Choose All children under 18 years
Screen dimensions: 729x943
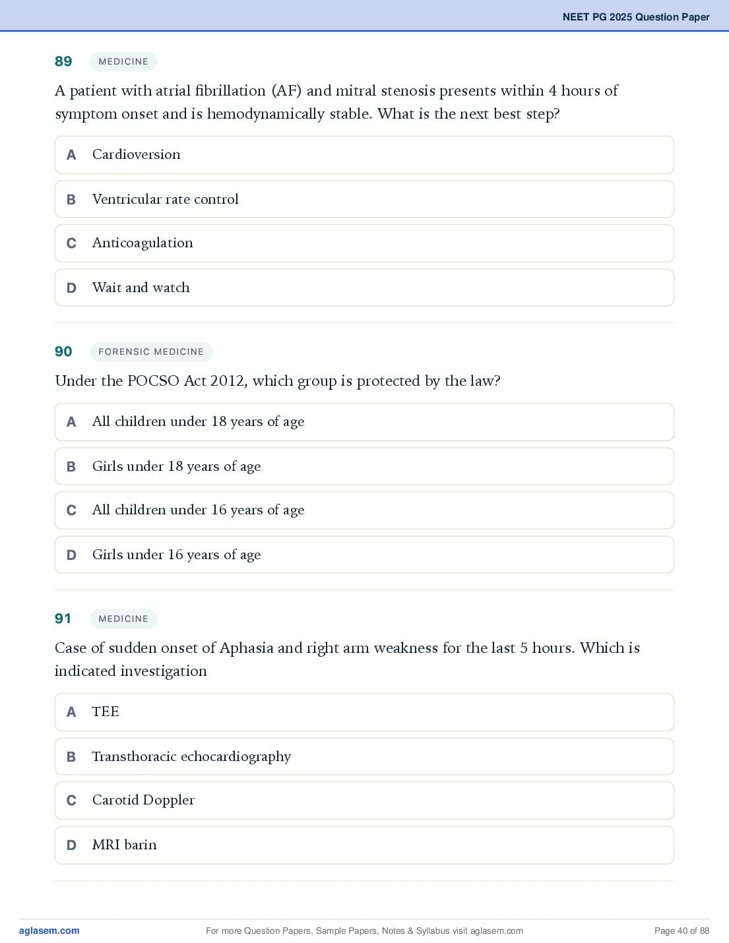[364, 422]
